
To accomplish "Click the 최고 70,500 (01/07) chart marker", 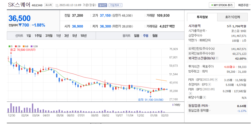I will point(23,50).
